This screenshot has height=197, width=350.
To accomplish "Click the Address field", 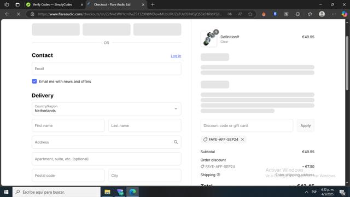I will coord(107,142).
